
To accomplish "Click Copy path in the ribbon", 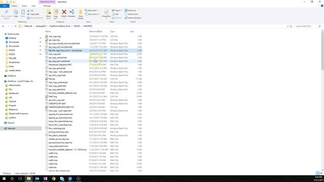I will coord(33,14).
